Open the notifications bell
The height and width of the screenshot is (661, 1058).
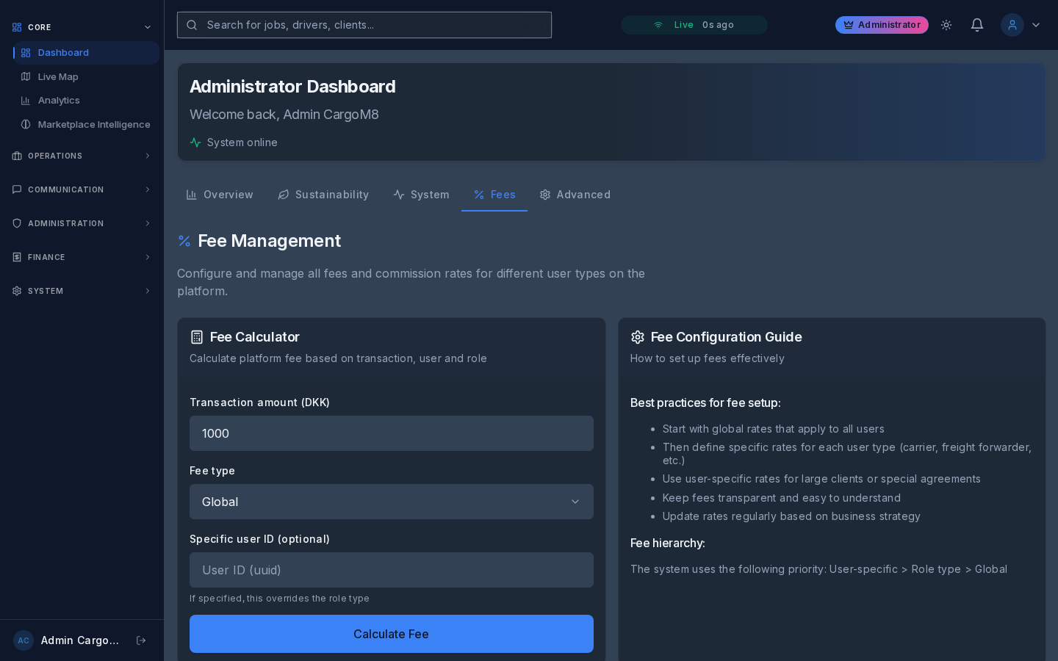click(x=977, y=25)
